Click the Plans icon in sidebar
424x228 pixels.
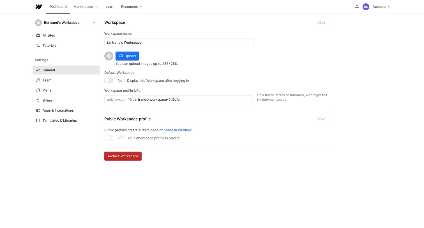(38, 90)
